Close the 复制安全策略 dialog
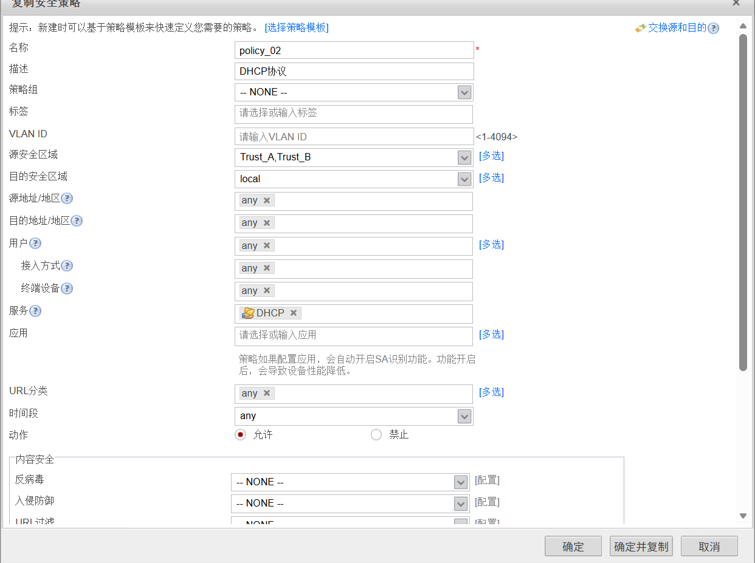Viewport: 755px width, 563px height. pos(736,2)
